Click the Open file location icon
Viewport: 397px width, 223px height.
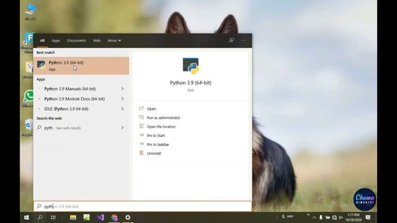point(141,126)
